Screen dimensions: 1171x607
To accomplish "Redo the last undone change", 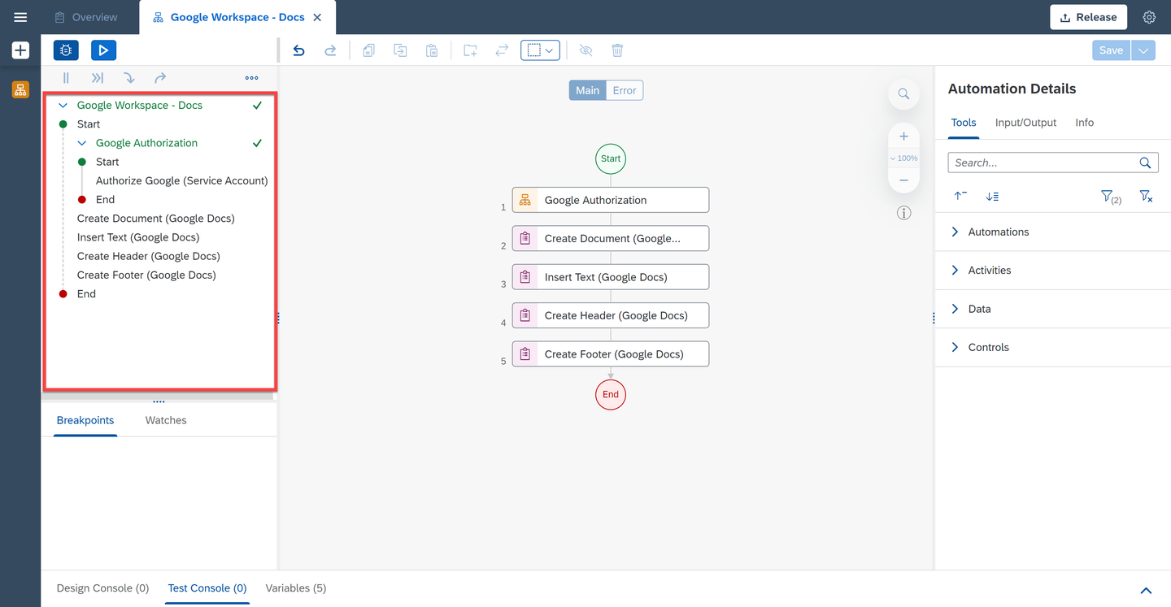I will [330, 50].
